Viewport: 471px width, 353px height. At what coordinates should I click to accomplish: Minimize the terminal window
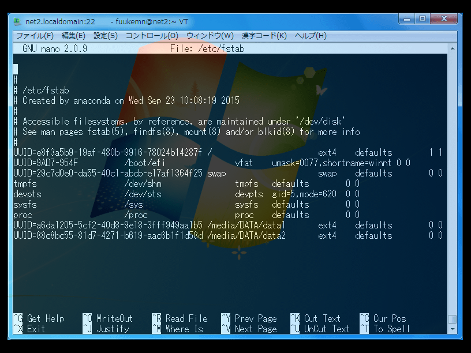(407, 19)
